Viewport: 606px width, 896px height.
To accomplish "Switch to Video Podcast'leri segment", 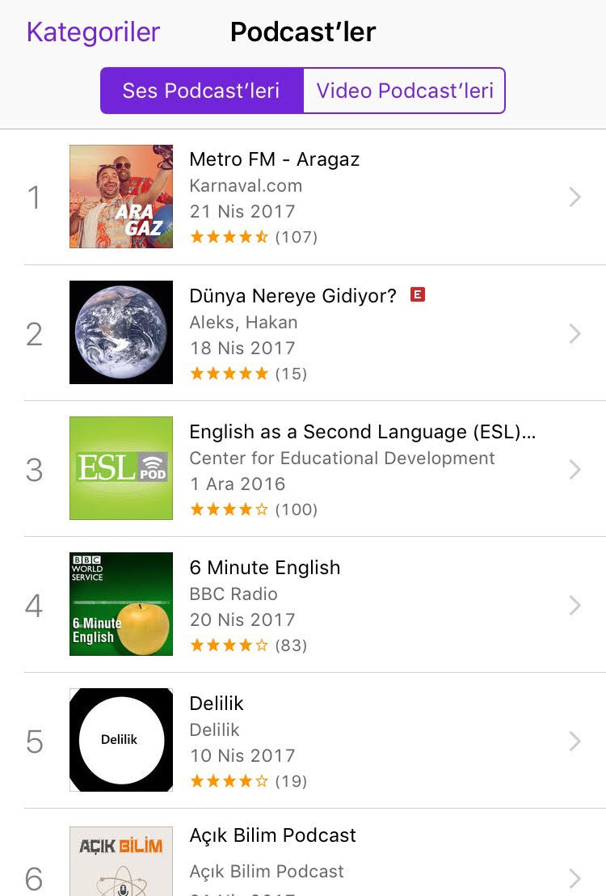I will 404,91.
